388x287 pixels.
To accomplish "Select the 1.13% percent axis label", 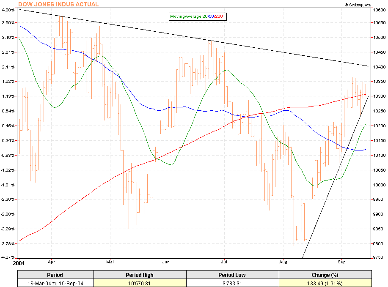I will 8,96.
